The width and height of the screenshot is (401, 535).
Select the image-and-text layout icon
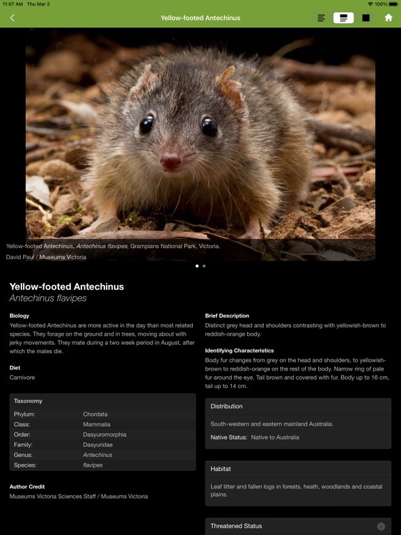tap(343, 17)
